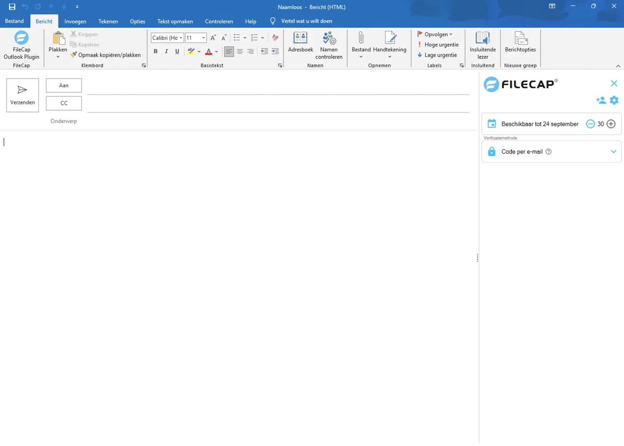Viewport: 624px width, 446px height.
Task: Increase availability days with plus
Action: [611, 124]
